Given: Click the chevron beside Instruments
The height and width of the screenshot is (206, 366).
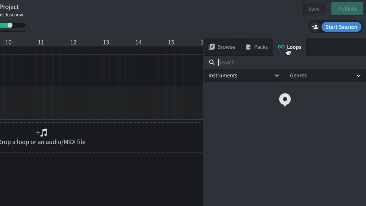Looking at the screenshot, I should 277,75.
